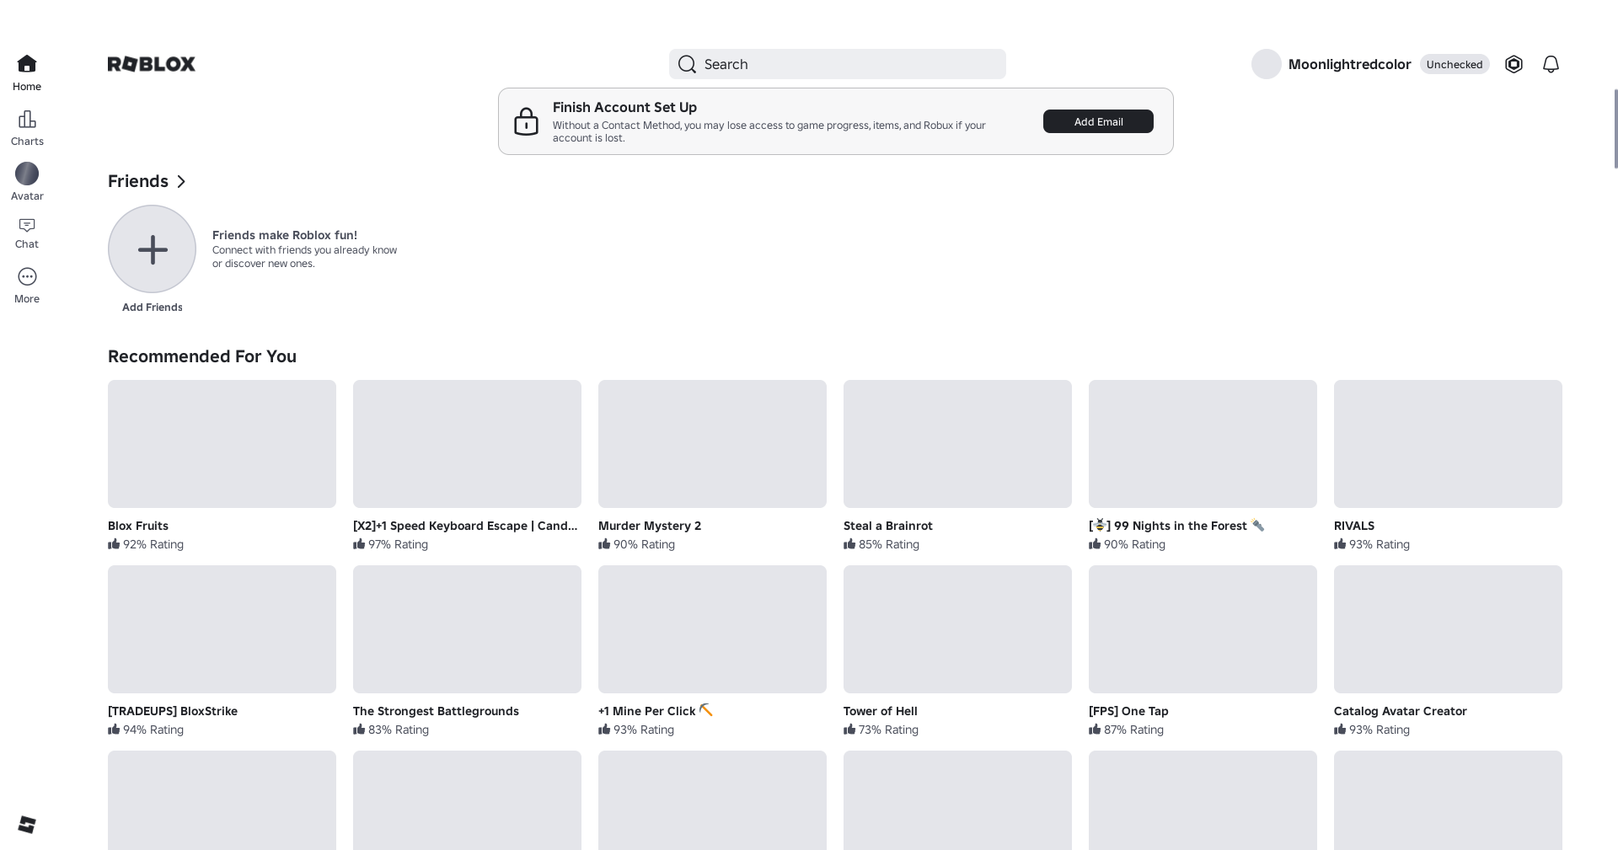The image size is (1618, 850).
Task: Open the Catalog Avatar Creator thumbnail
Action: point(1448,629)
